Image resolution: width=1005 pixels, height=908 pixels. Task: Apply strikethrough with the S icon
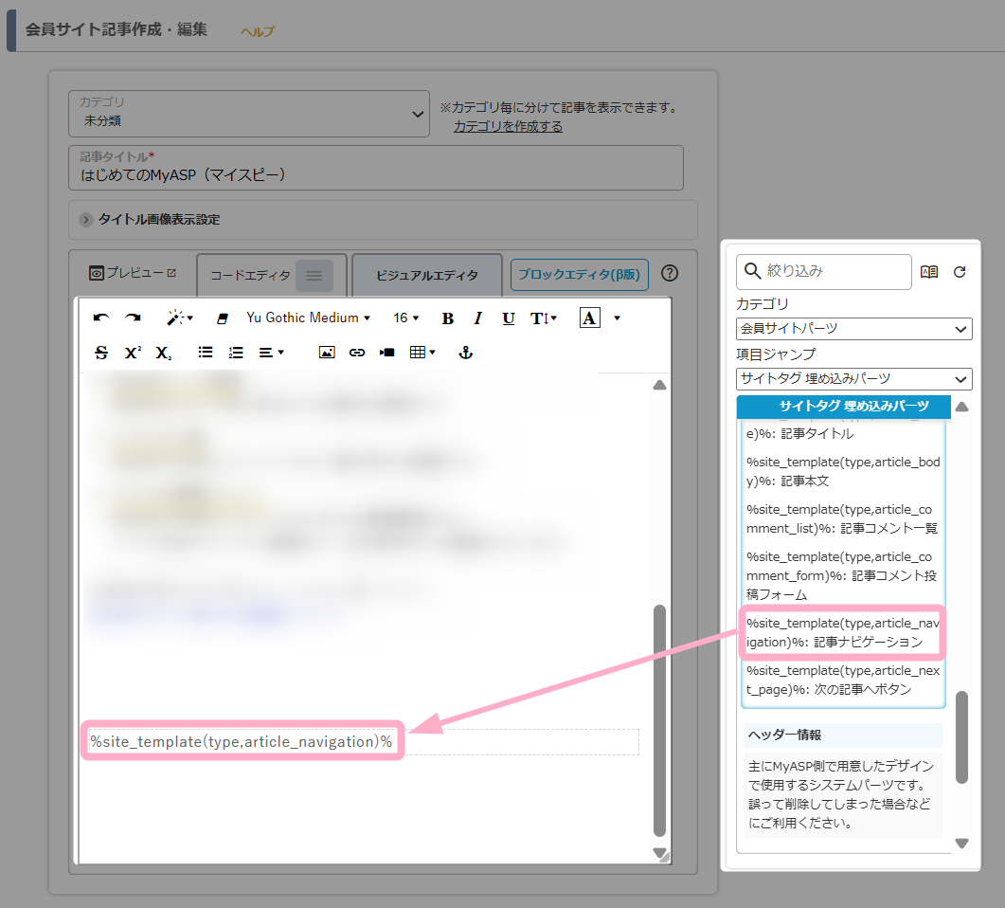point(101,353)
